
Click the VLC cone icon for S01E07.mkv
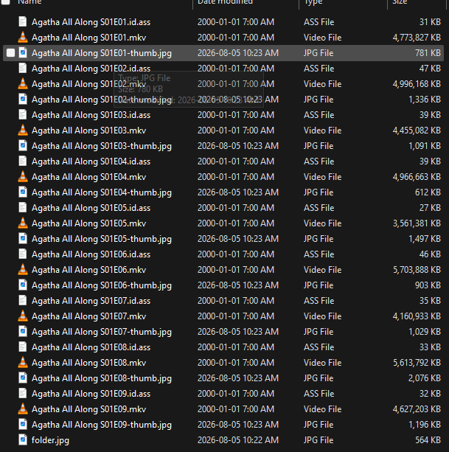click(23, 316)
